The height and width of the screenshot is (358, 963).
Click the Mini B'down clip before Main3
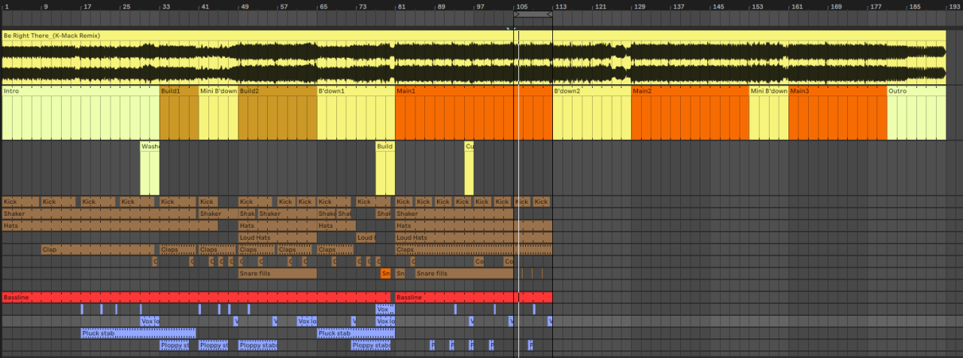pos(768,113)
